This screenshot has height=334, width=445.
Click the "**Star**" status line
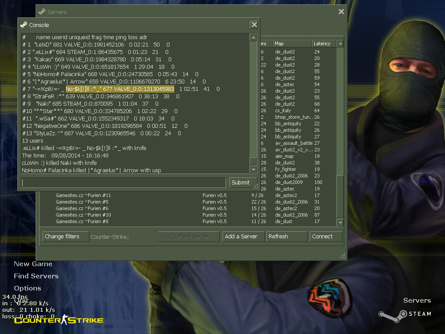(100, 111)
